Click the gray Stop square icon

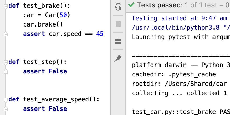pyautogui.click(x=118, y=24)
